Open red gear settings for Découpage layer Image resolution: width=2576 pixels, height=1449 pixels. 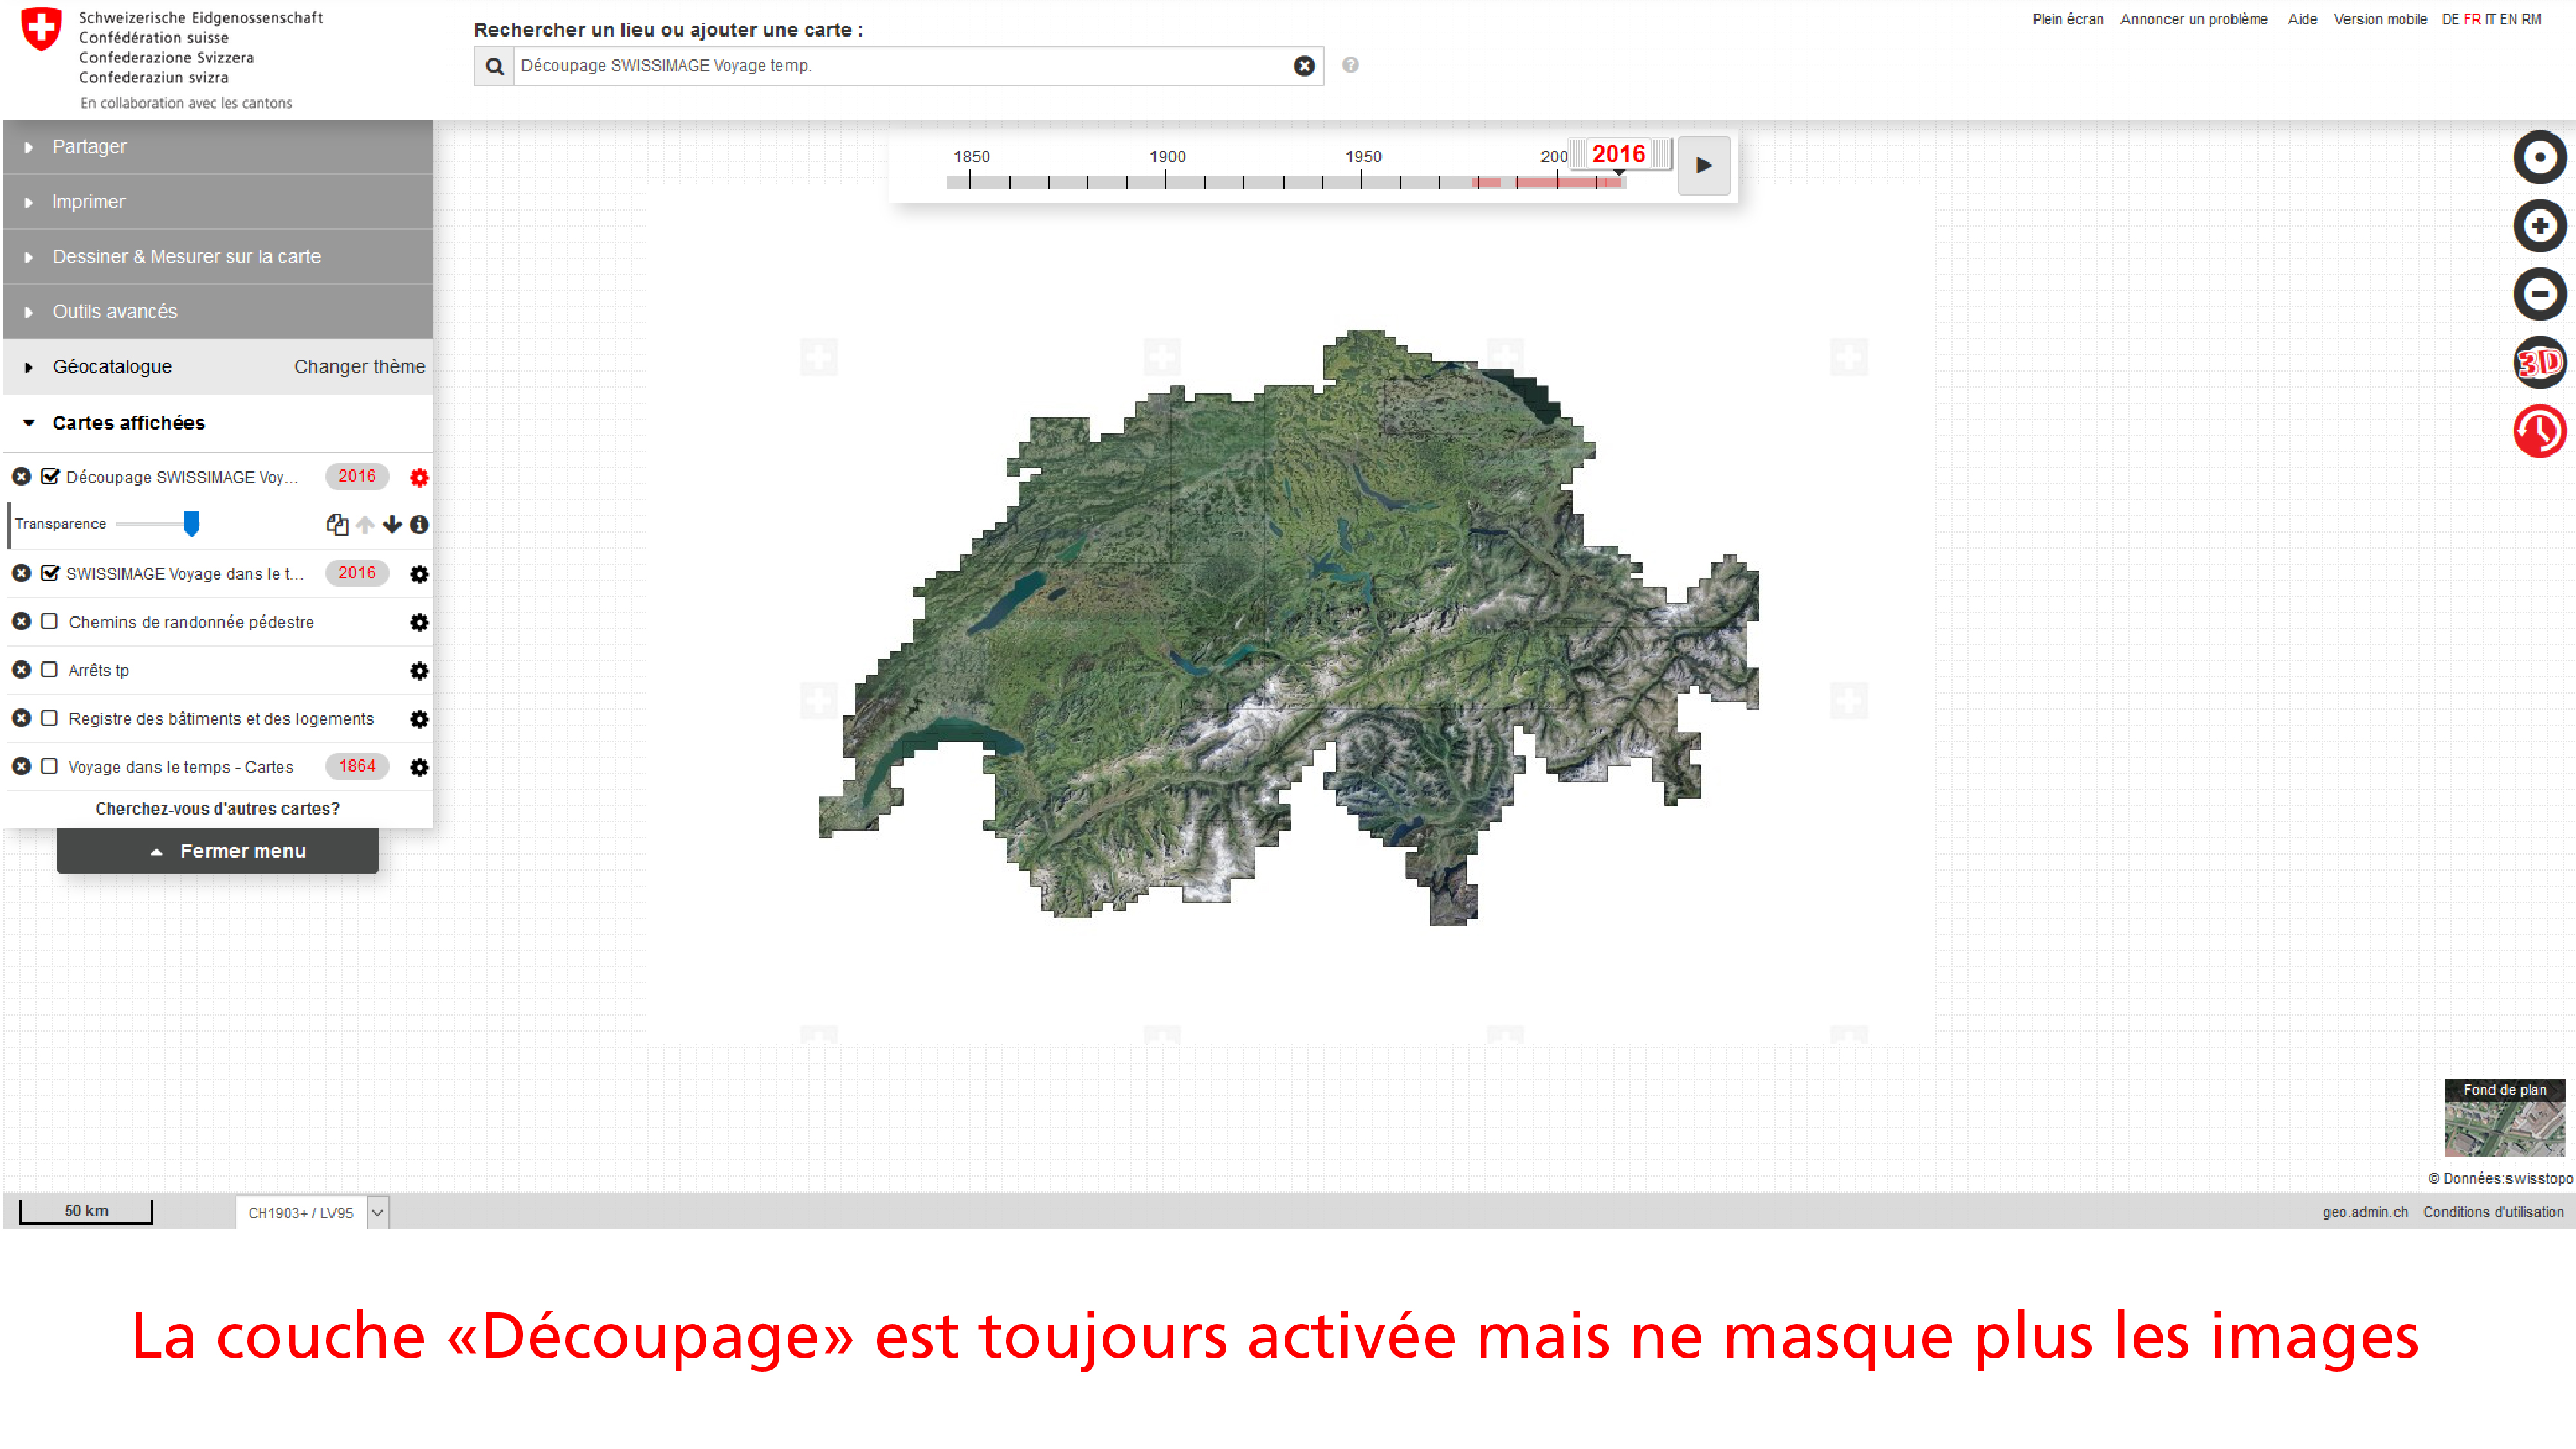click(419, 478)
